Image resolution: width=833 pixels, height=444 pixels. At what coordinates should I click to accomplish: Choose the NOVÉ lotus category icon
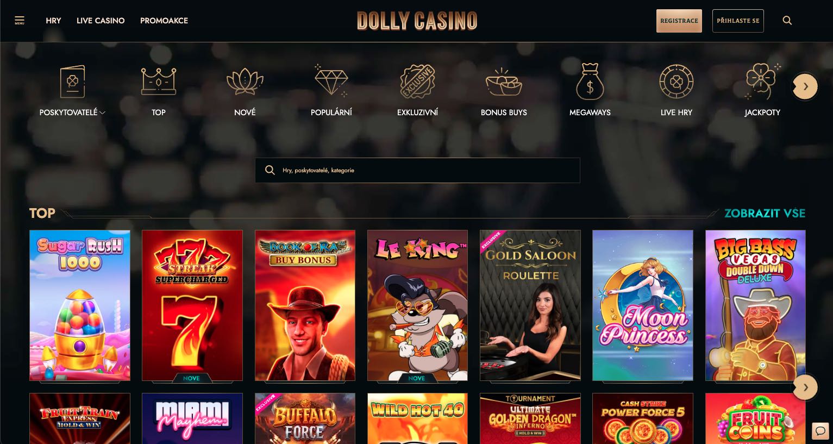click(x=245, y=82)
